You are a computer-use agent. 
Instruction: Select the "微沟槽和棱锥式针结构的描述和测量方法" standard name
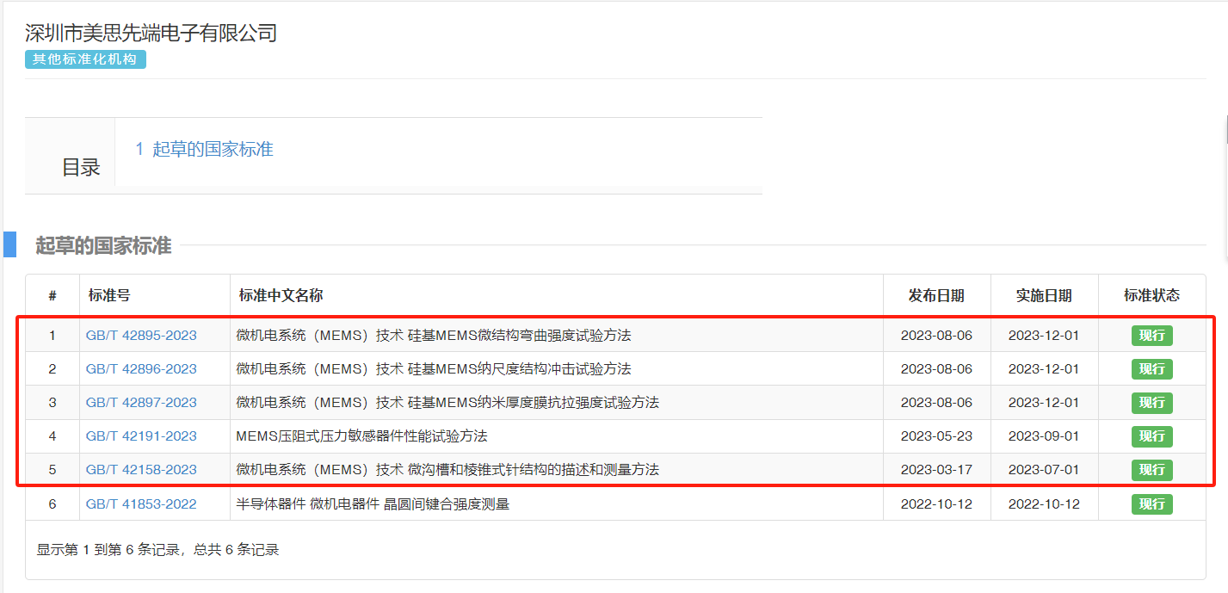point(534,470)
